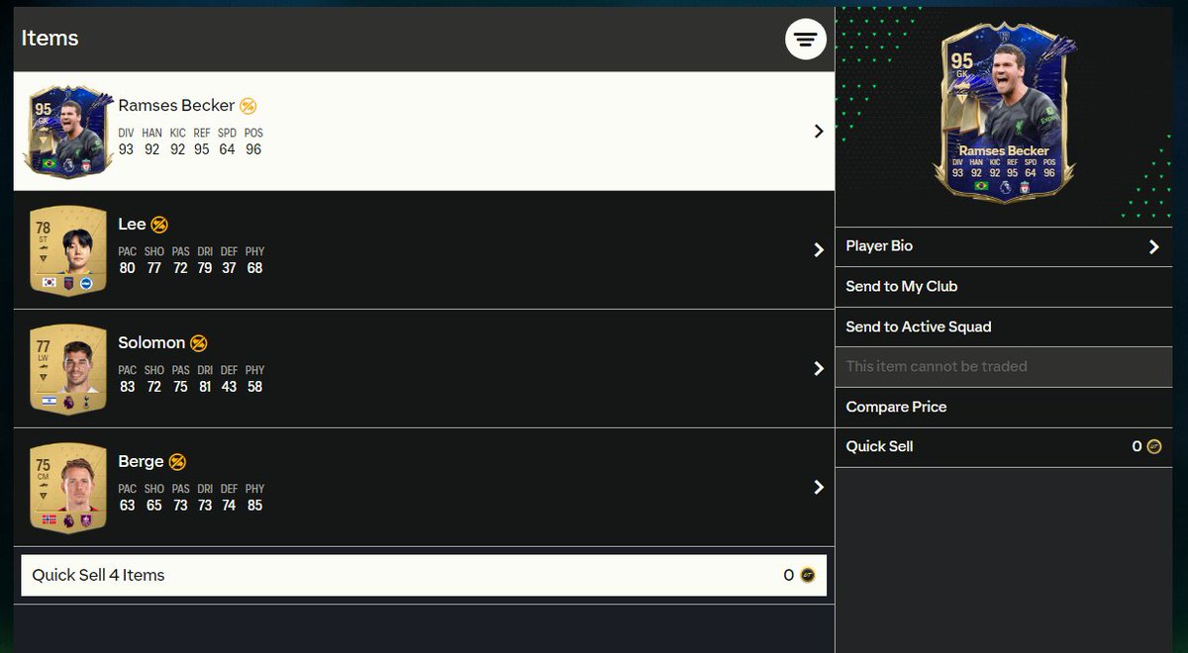Select Solomon 77 gold card thumbnail
1188x653 pixels.
click(68, 368)
